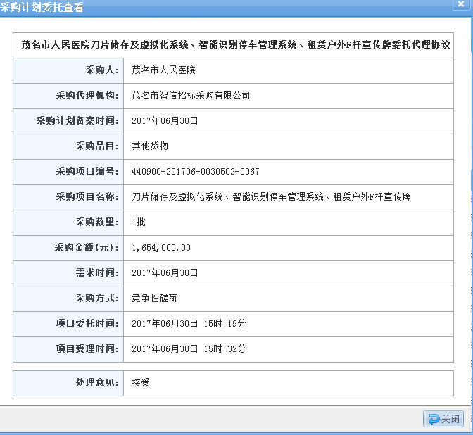Click the 采购计划备案时间 date value
Screen dimensions: 473x435
pyautogui.click(x=165, y=121)
